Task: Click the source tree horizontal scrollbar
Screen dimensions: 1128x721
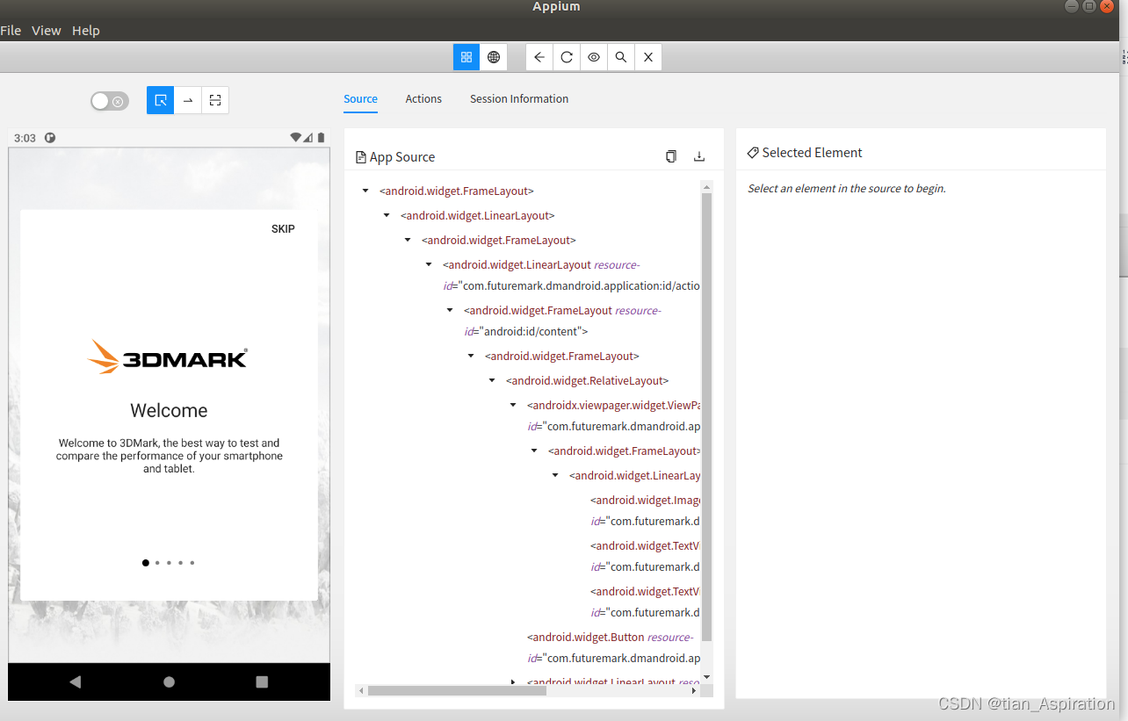Action: click(x=457, y=691)
